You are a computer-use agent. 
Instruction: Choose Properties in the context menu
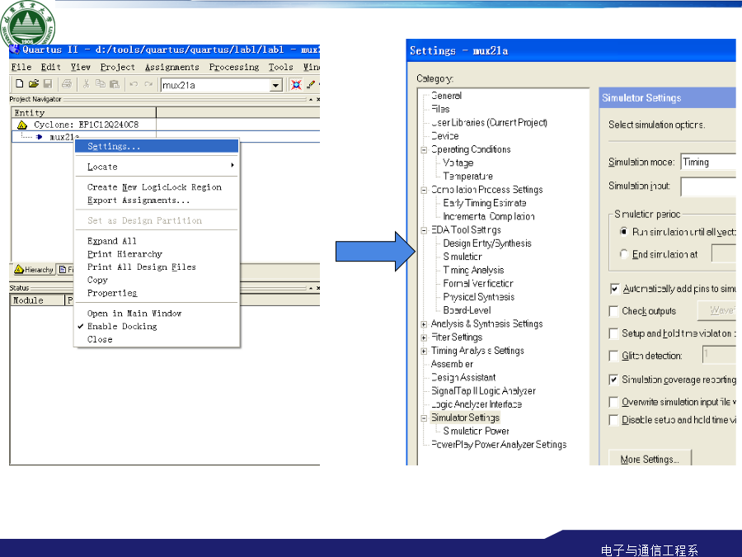157,293
